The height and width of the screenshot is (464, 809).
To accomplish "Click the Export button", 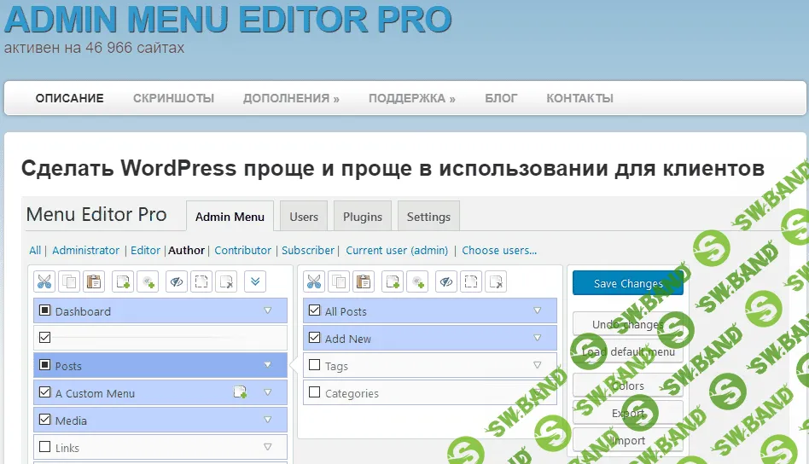I will point(628,413).
